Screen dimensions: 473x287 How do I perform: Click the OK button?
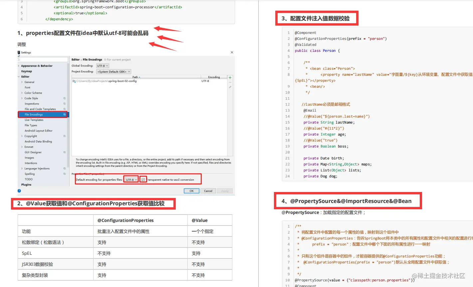(x=192, y=191)
